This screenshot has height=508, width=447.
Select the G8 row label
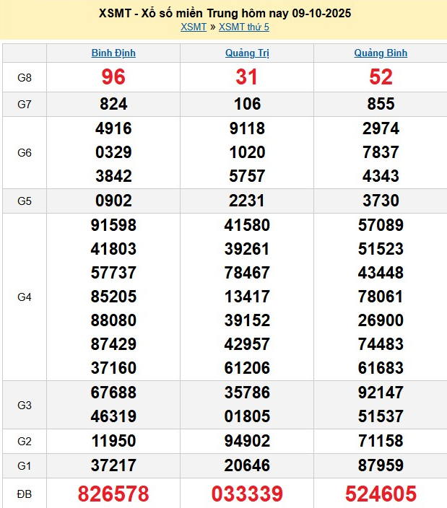25,77
